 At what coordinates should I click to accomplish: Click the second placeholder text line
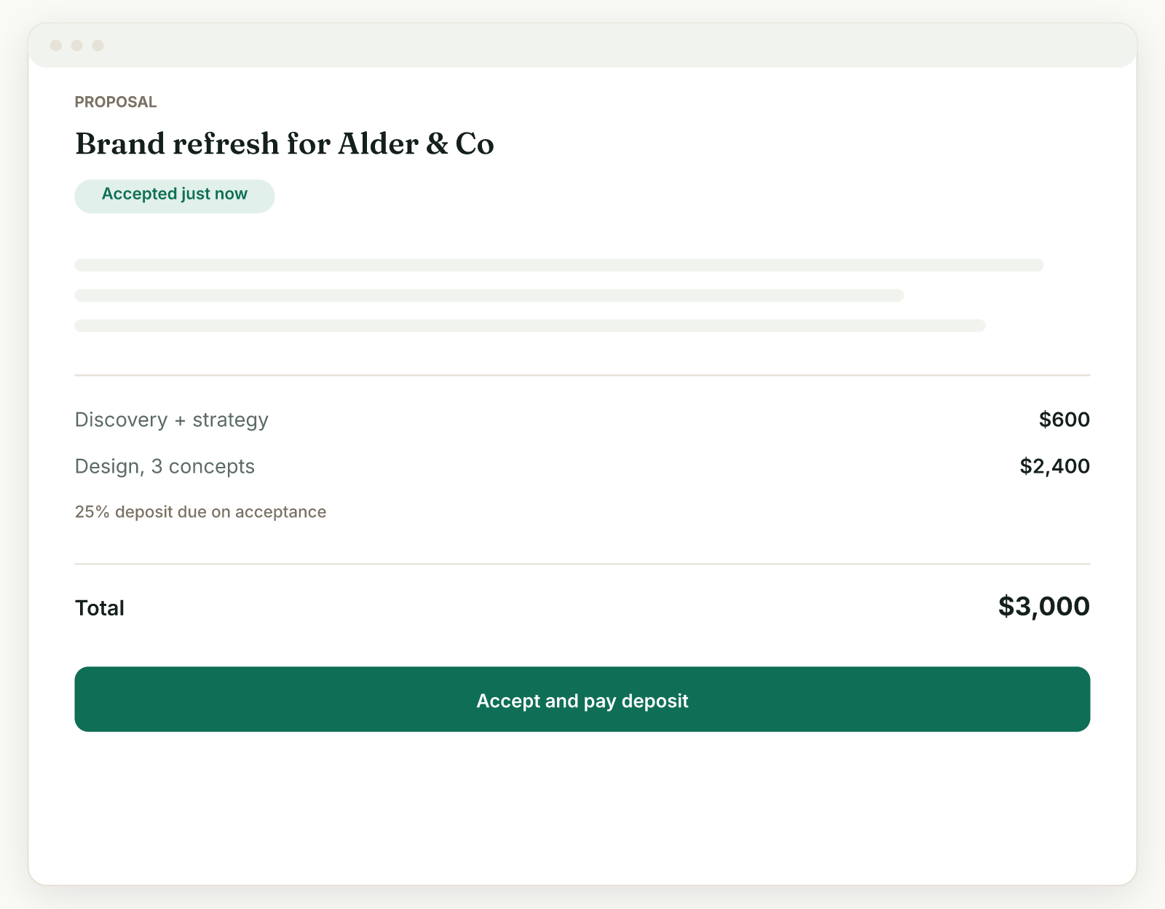pos(489,296)
